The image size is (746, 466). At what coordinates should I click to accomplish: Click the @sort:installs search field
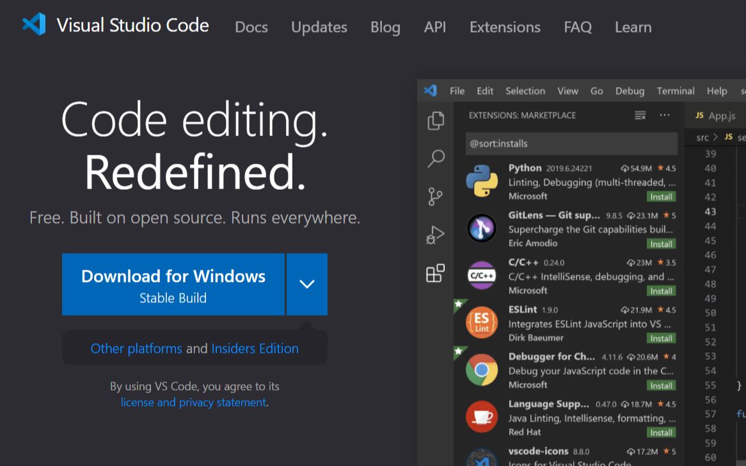[571, 143]
